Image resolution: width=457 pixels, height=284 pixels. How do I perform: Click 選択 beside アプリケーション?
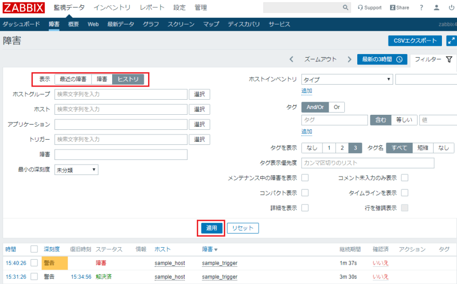199,125
